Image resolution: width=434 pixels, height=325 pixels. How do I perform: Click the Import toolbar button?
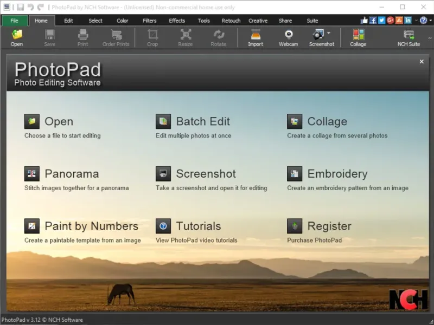(x=256, y=38)
